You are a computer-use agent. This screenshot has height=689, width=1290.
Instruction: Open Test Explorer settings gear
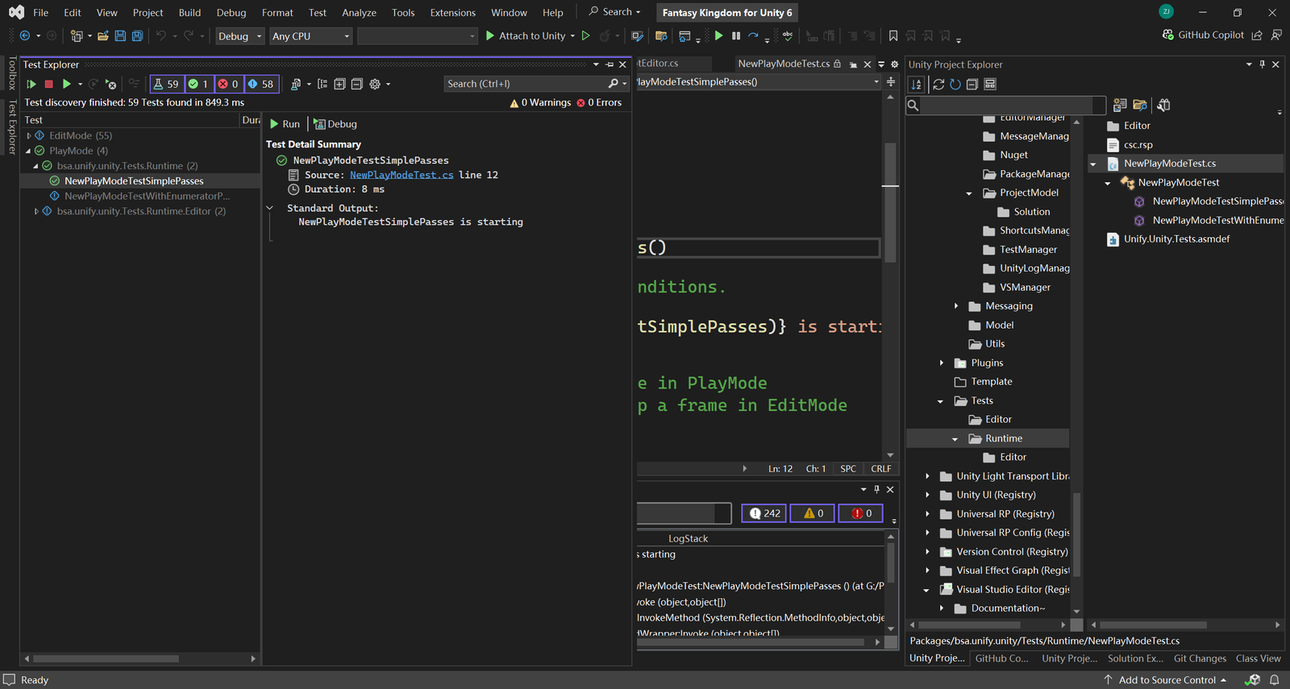click(x=375, y=84)
